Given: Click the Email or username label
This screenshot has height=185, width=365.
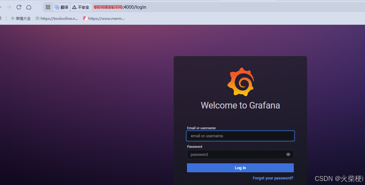Looking at the screenshot, I should point(201,128).
